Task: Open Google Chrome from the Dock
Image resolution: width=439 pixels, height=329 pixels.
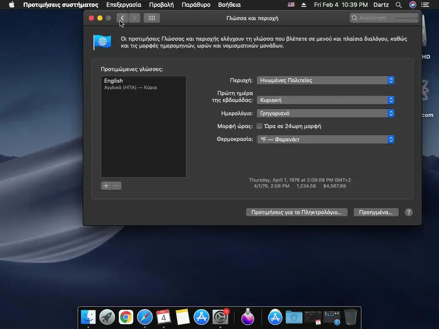Action: click(x=126, y=317)
